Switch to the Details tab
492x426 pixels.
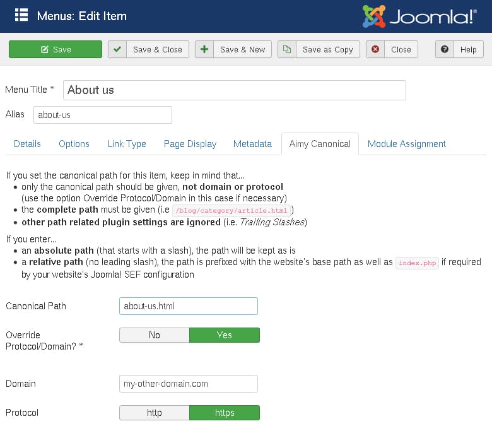click(27, 144)
